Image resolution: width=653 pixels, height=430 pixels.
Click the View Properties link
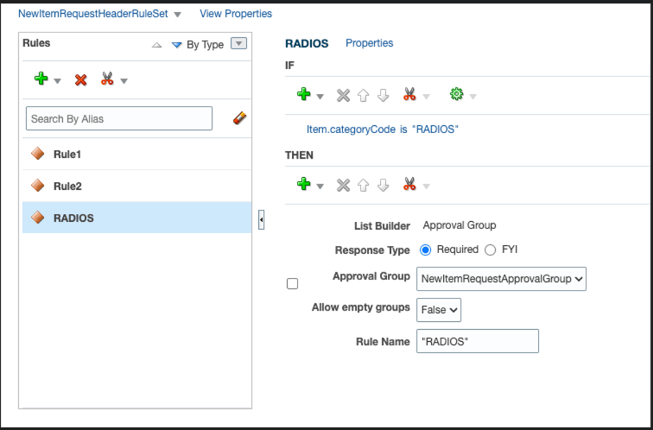[x=235, y=14]
